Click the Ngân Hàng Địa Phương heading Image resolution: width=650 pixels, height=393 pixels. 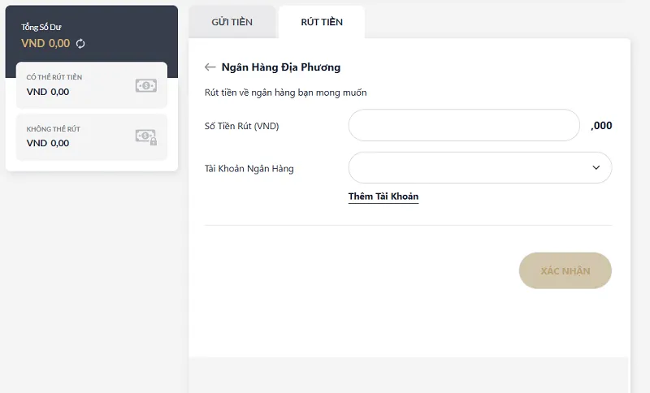pyautogui.click(x=281, y=67)
